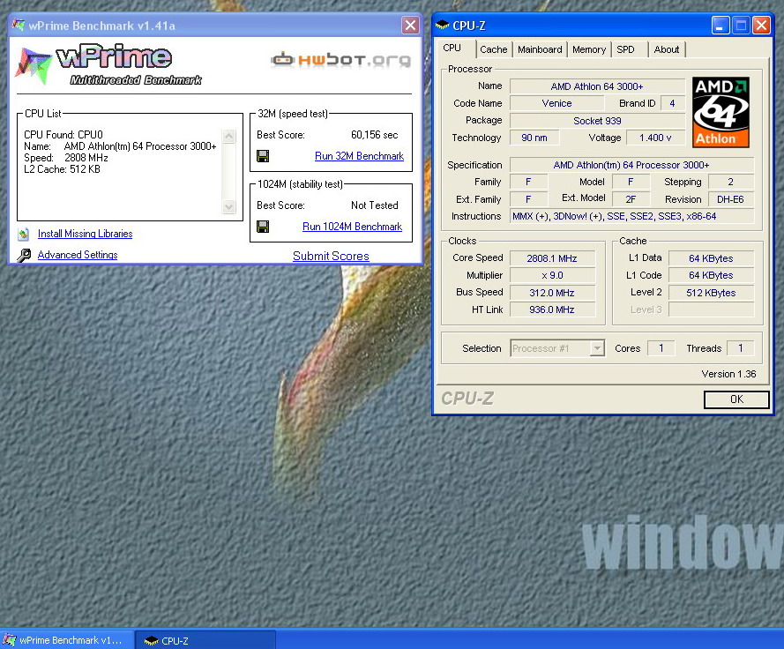Click the Technology value 90 nm
Image resolution: width=784 pixels, height=649 pixels.
534,138
